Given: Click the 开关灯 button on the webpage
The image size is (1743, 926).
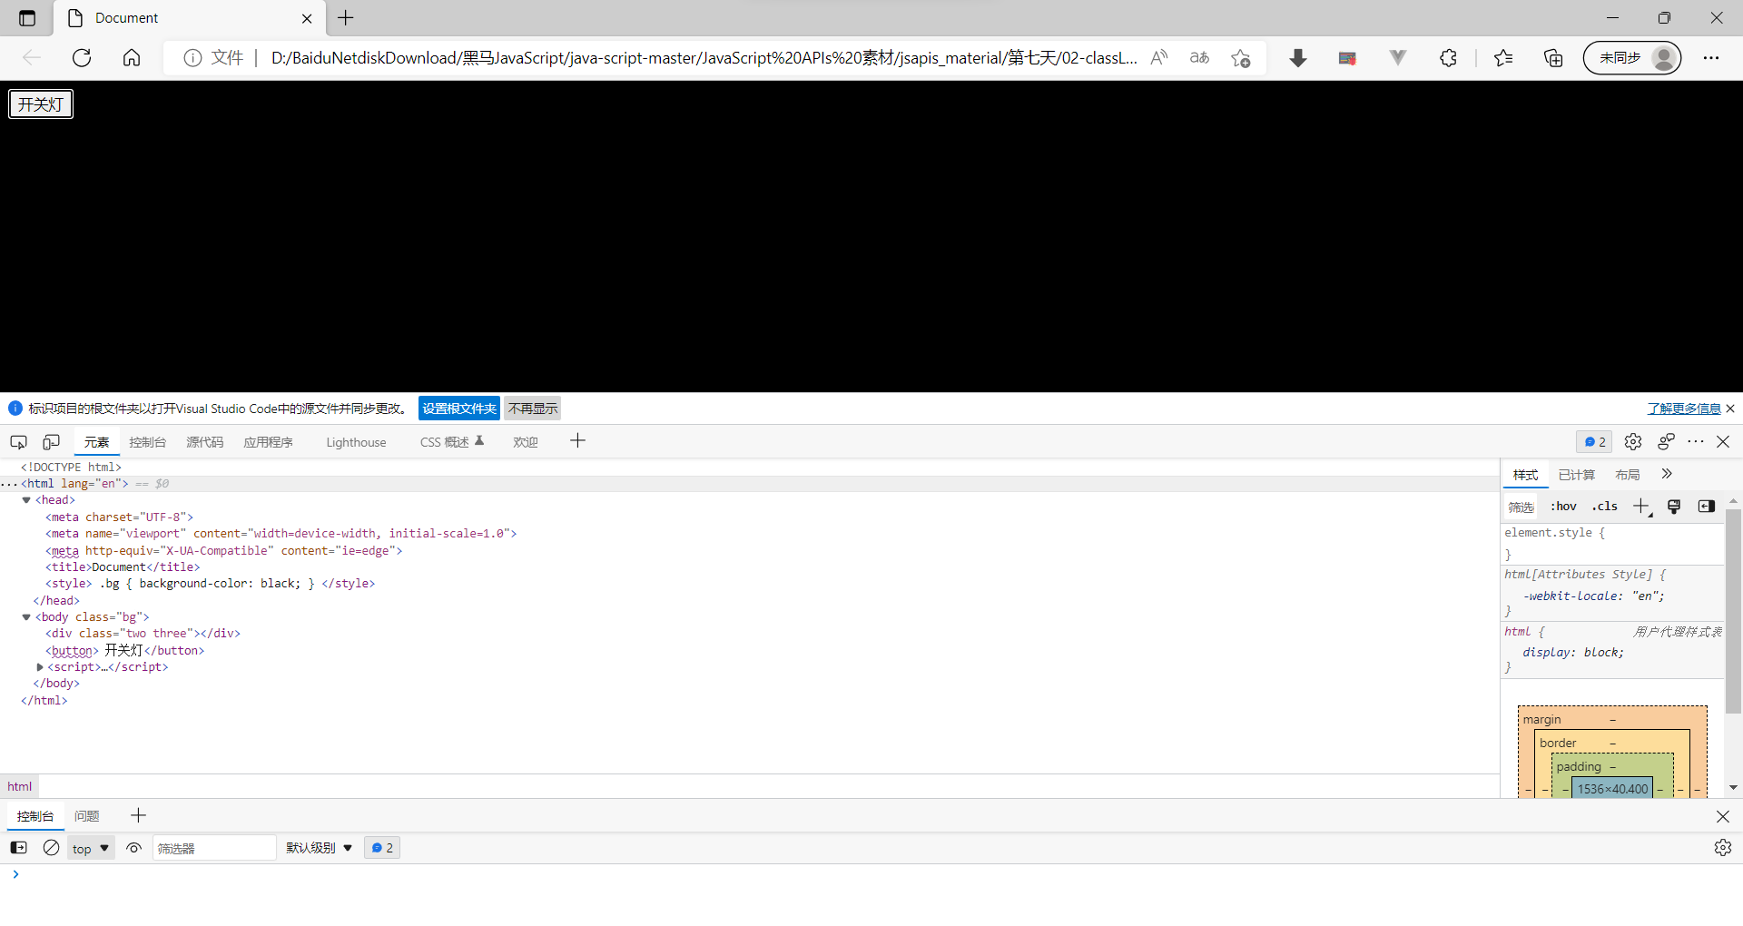Looking at the screenshot, I should (40, 103).
